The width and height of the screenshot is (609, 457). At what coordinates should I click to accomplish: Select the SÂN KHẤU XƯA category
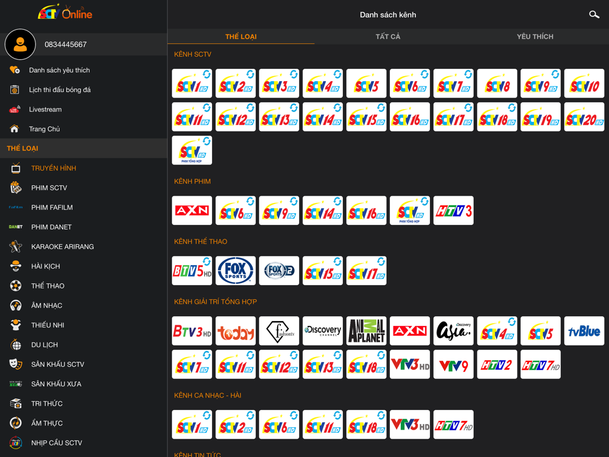[x=83, y=383]
